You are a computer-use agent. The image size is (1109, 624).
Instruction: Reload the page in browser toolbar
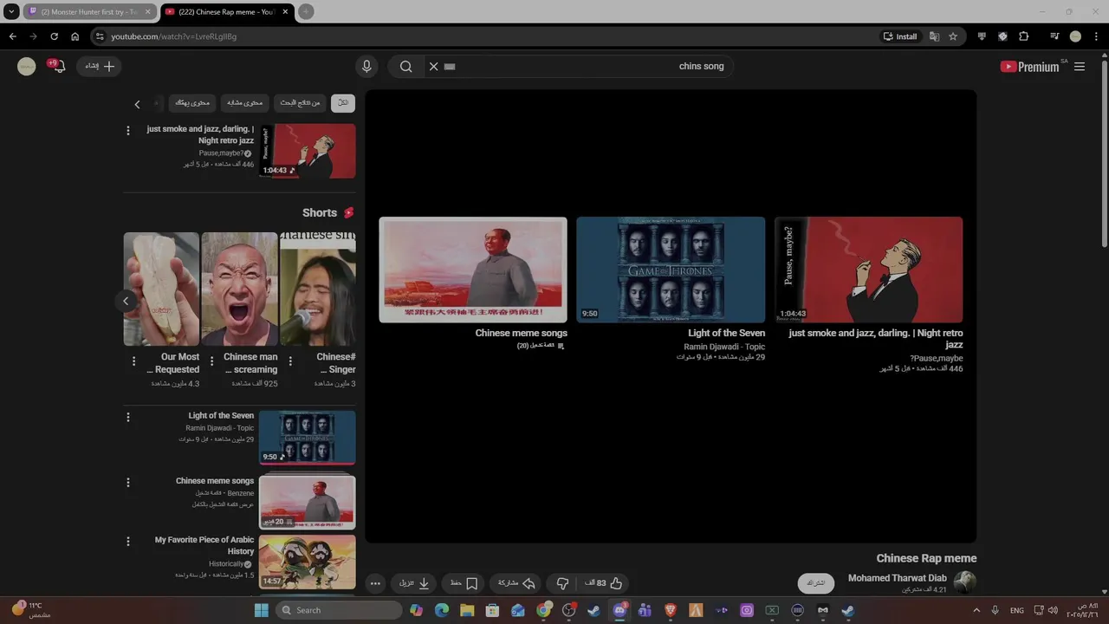(54, 36)
